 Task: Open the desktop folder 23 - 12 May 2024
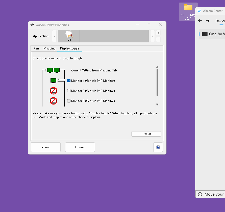188,12
